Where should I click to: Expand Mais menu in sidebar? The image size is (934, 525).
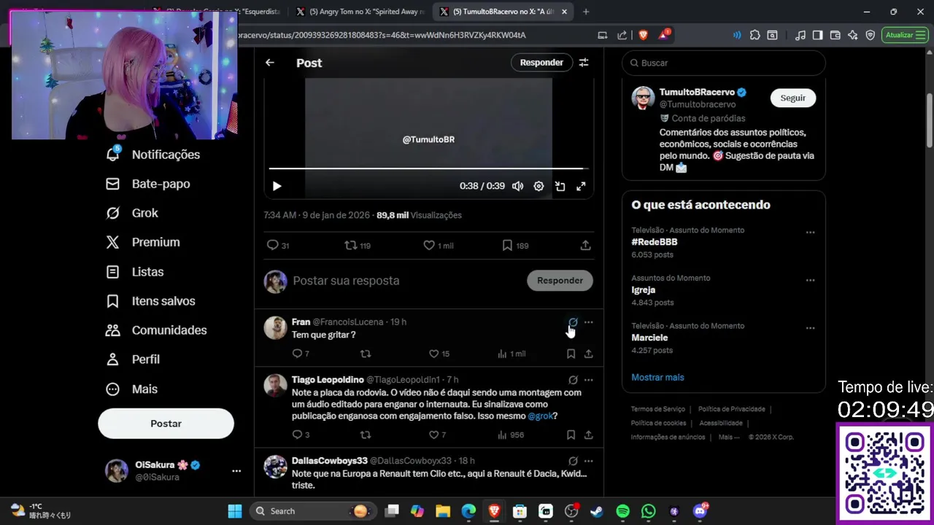coord(131,389)
